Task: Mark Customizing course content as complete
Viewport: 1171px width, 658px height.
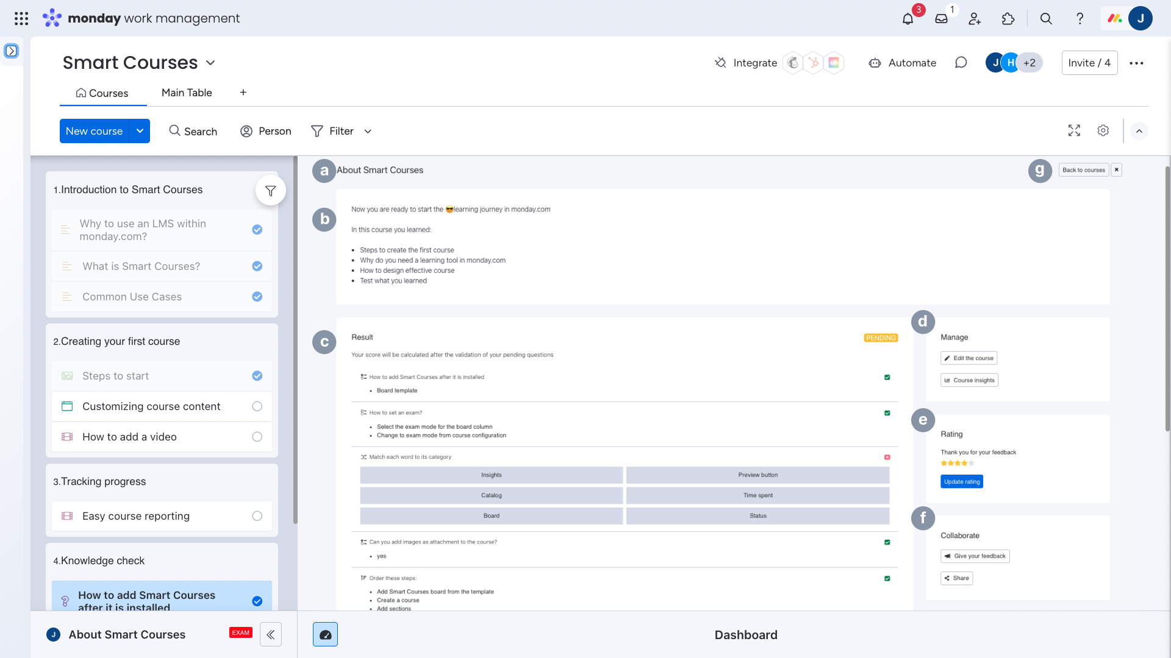Action: pyautogui.click(x=257, y=406)
